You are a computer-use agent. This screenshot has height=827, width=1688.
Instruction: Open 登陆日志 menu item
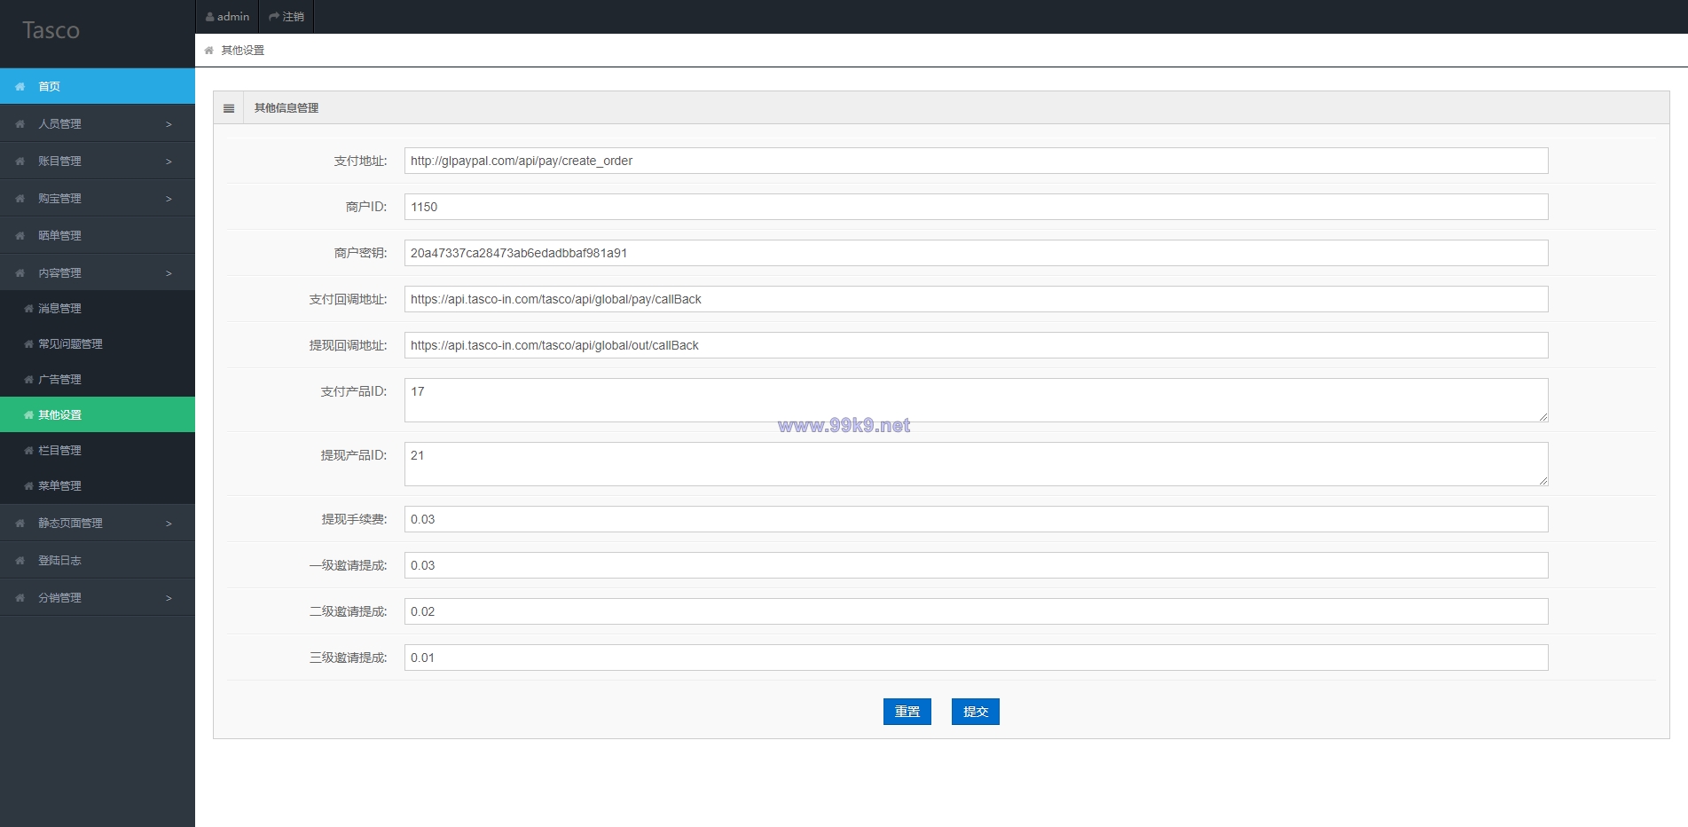(x=98, y=560)
